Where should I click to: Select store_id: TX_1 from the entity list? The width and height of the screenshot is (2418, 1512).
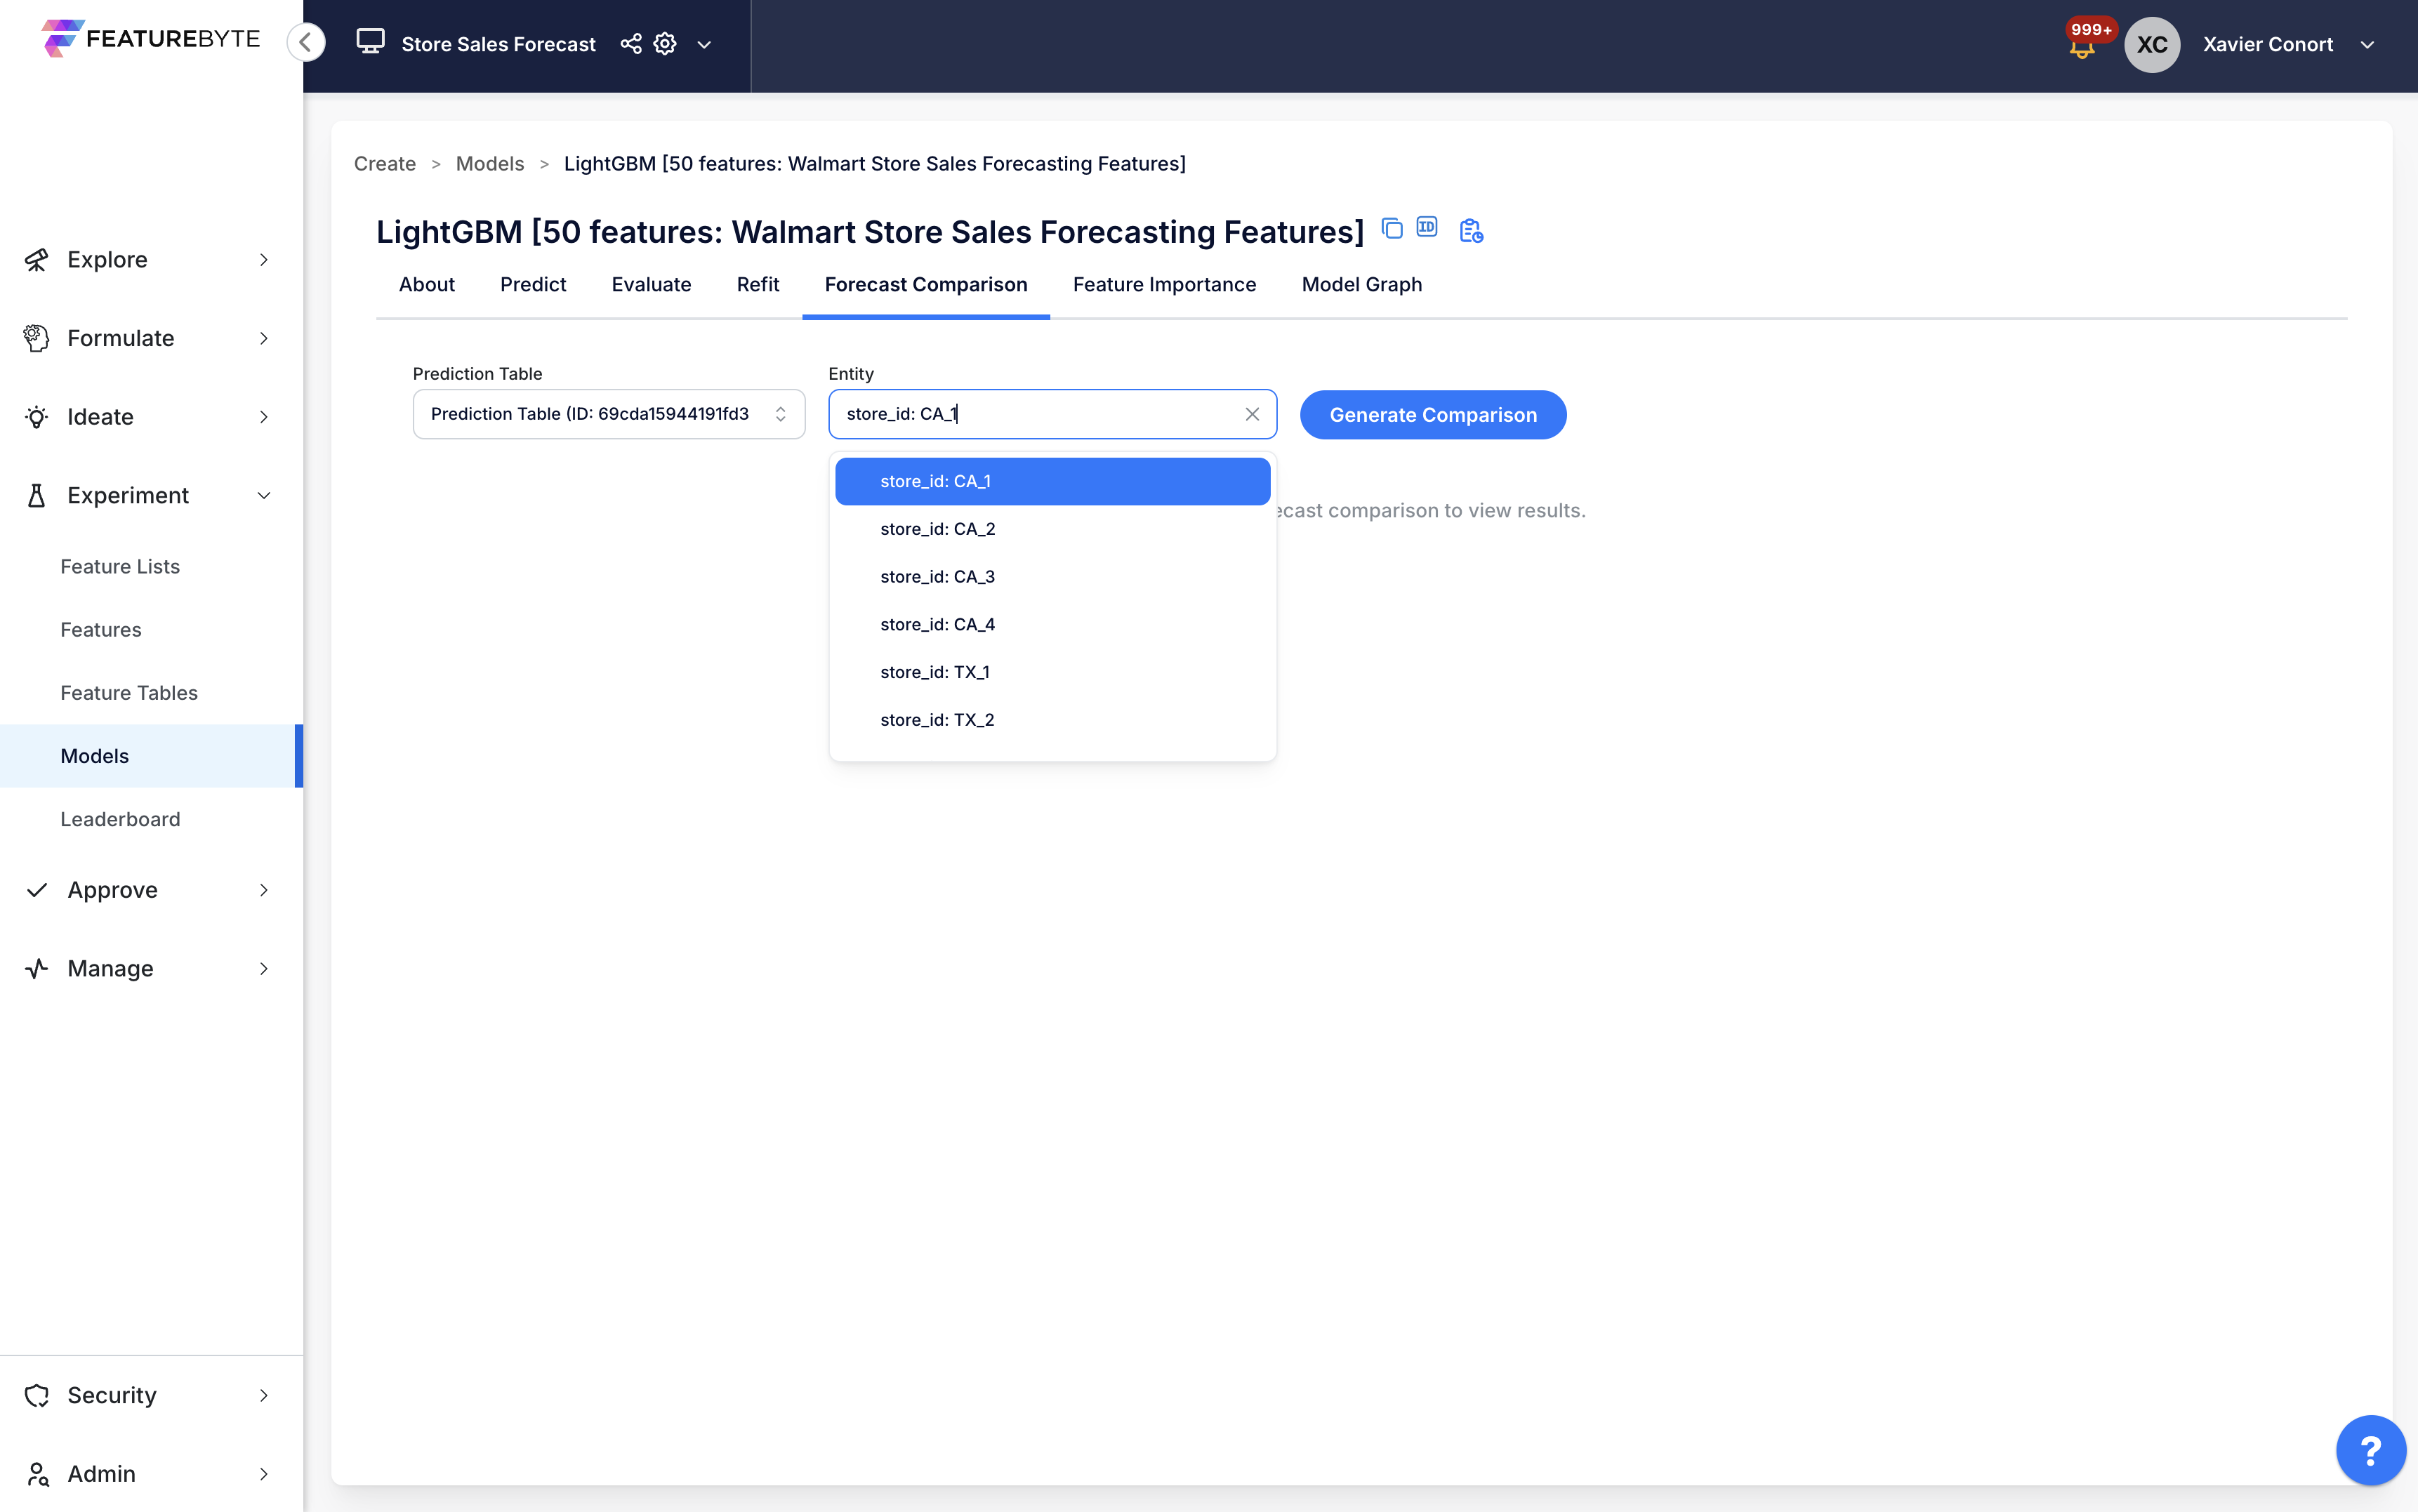(934, 672)
